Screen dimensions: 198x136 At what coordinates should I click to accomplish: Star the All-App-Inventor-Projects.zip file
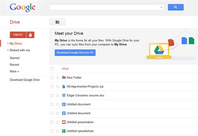click(x=57, y=86)
